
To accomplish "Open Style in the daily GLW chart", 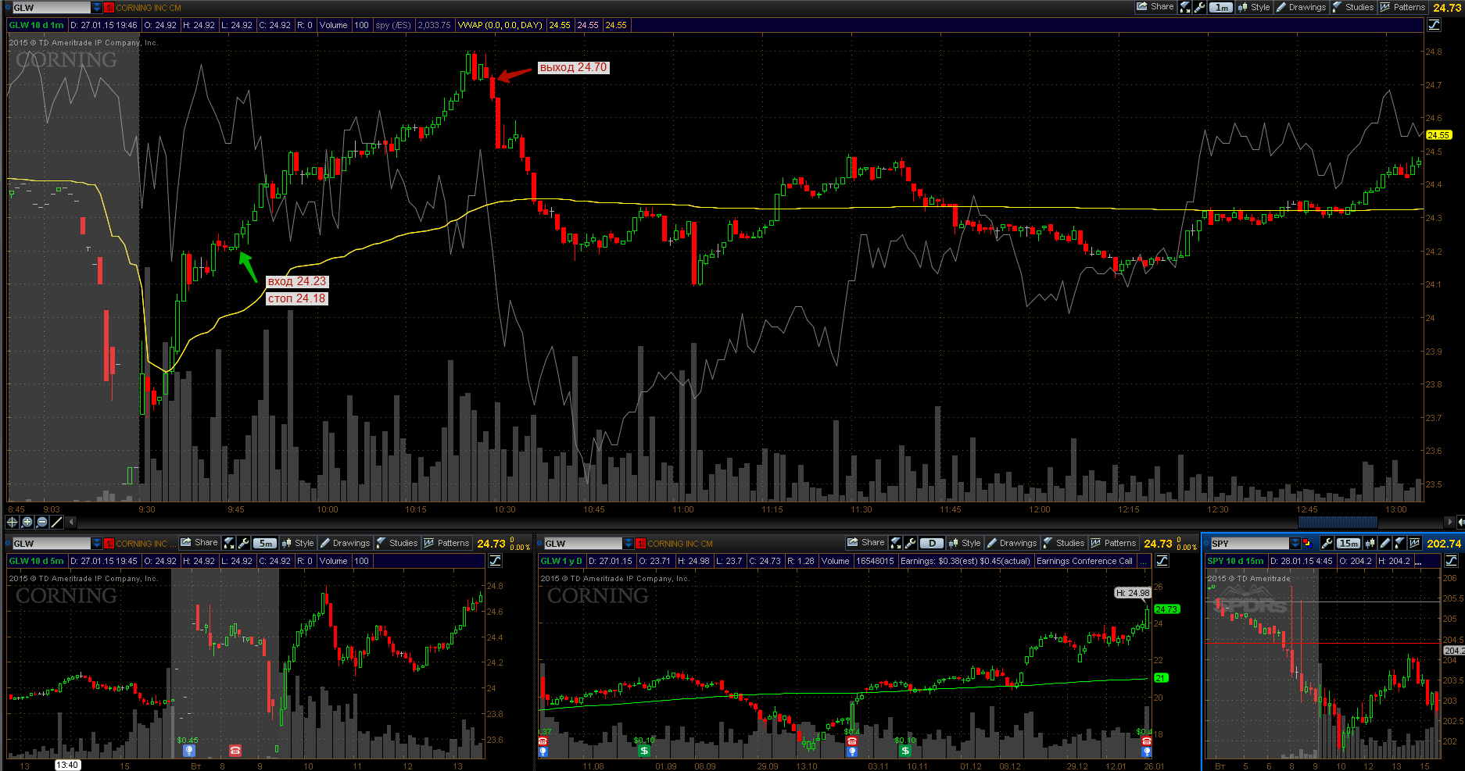I will pos(965,543).
